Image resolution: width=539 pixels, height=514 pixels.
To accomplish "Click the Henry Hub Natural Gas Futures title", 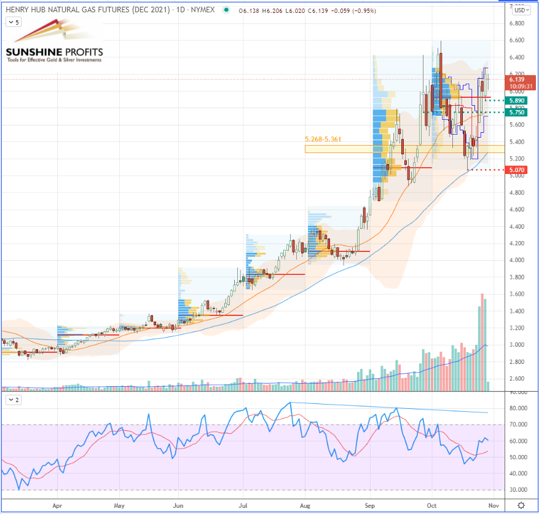I will 88,10.
